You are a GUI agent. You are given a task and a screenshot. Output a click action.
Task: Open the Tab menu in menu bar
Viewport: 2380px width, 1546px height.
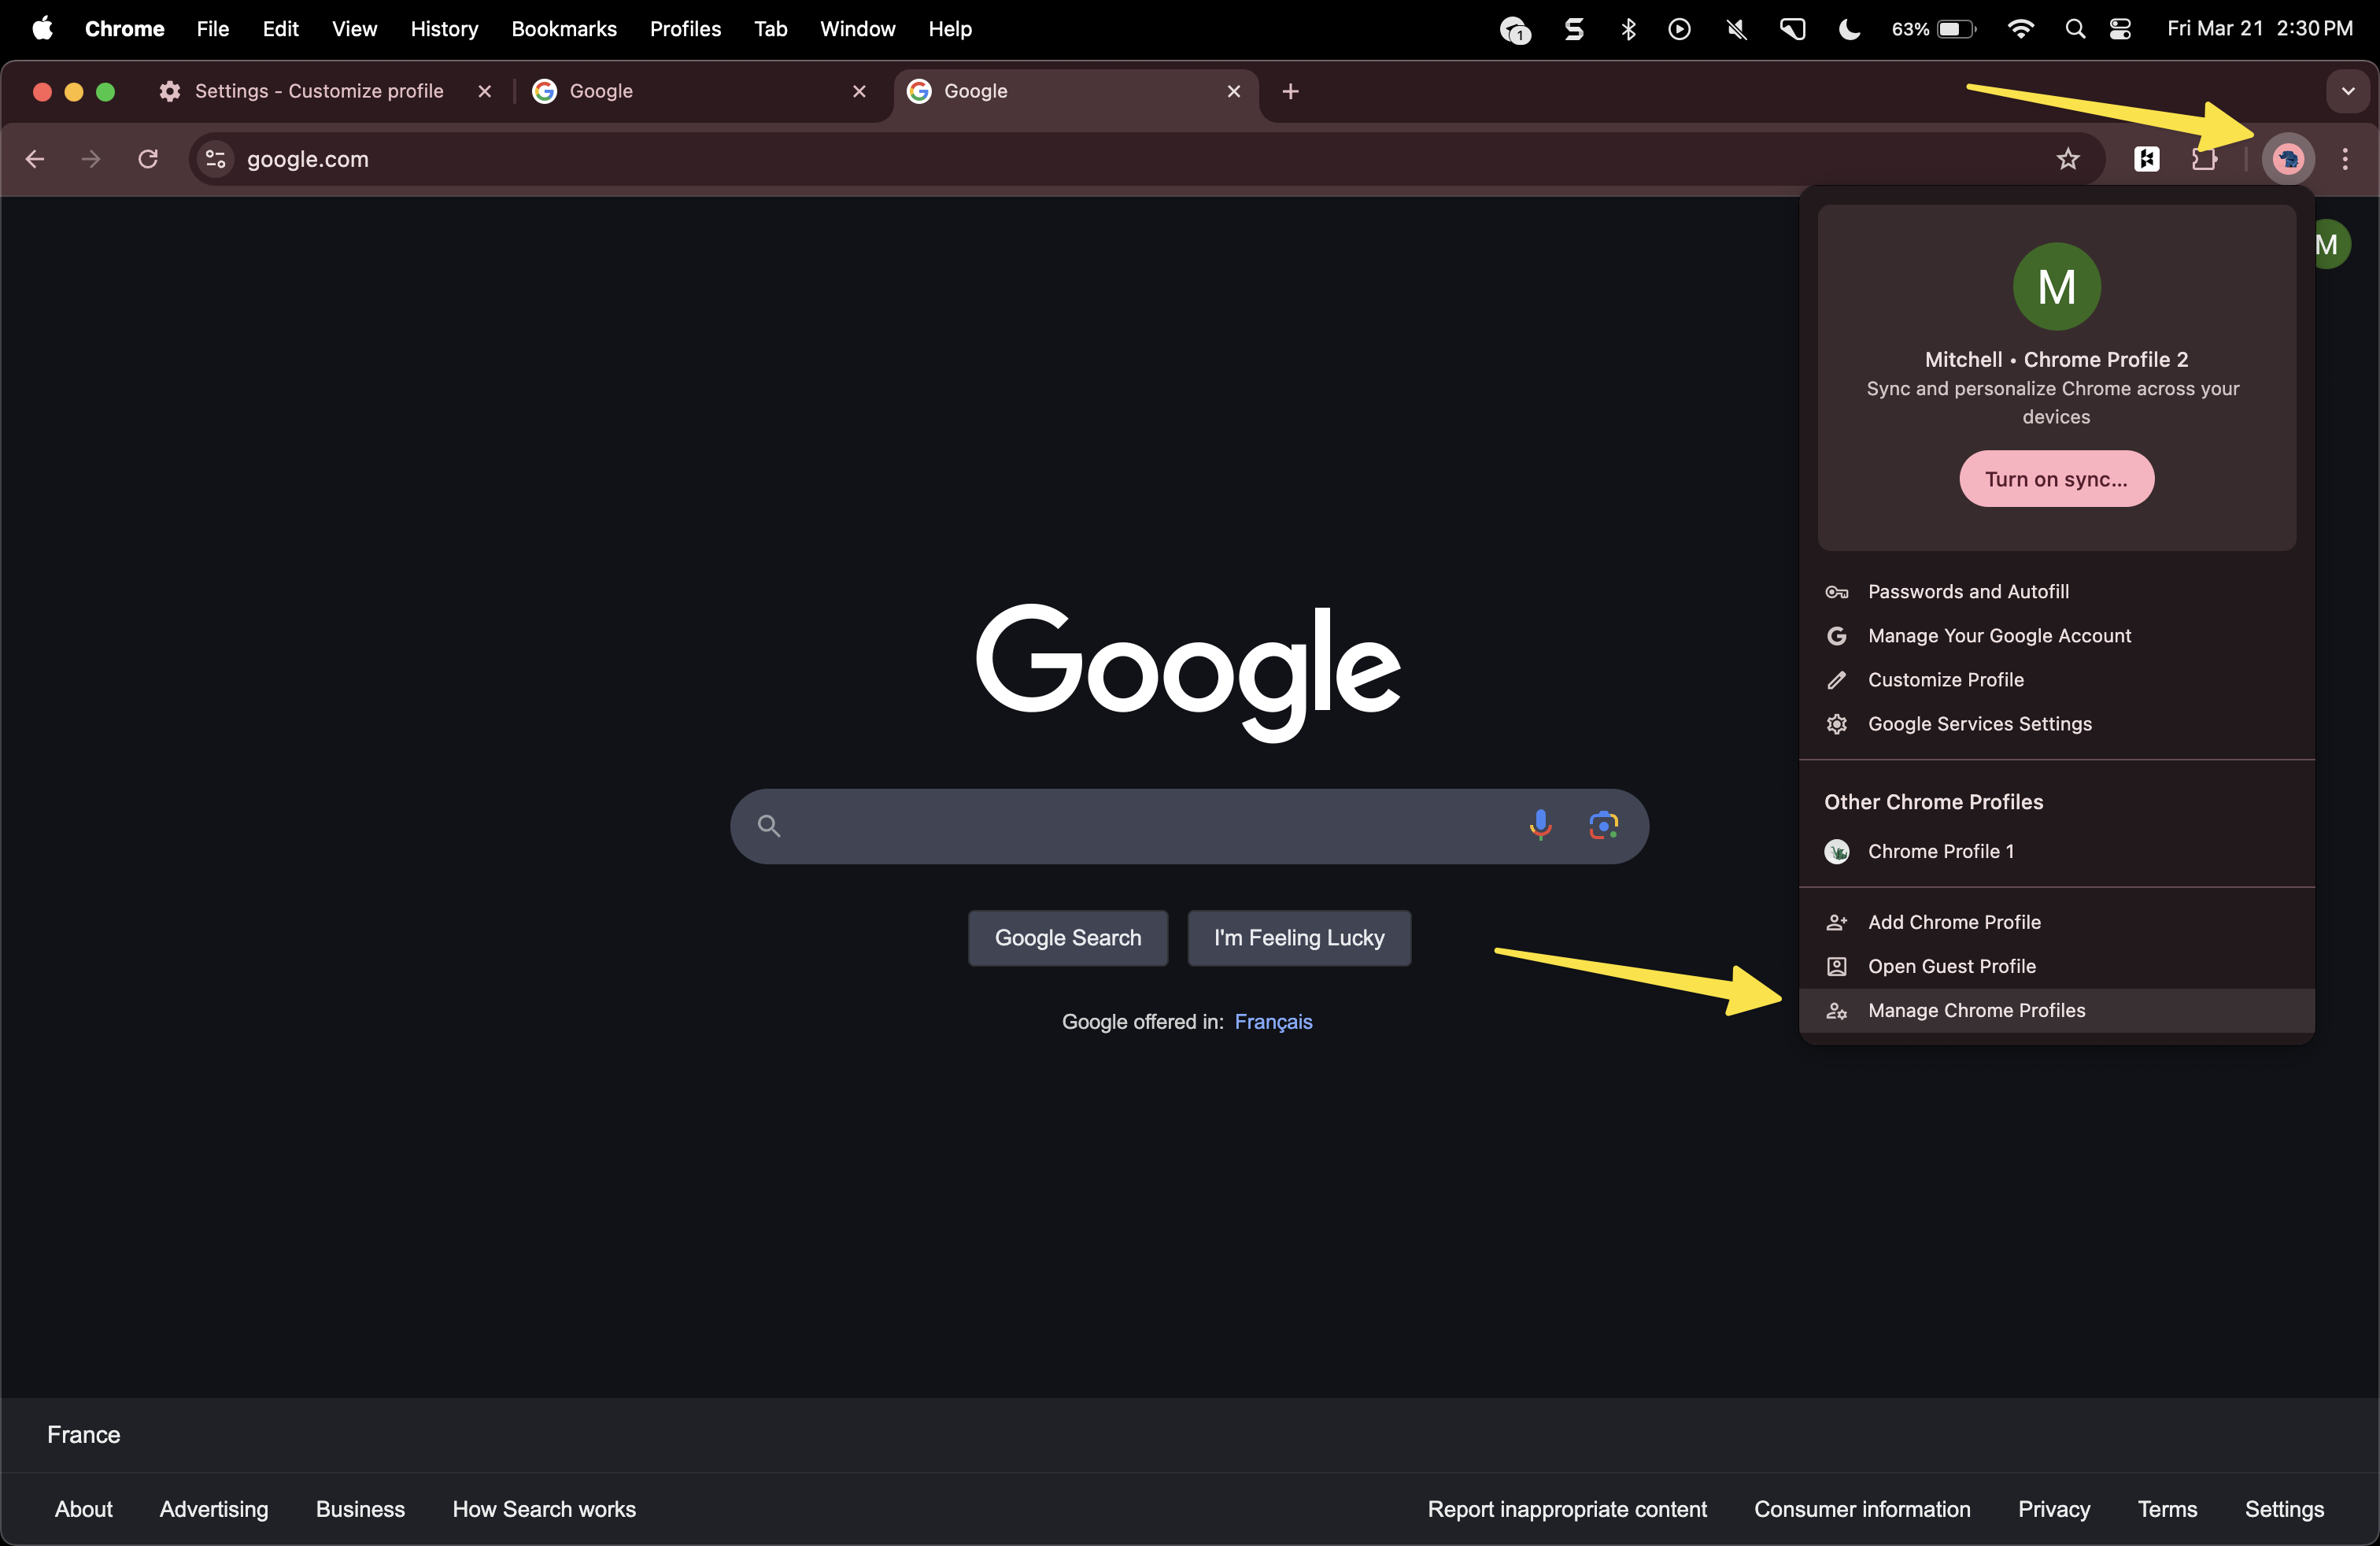(770, 29)
